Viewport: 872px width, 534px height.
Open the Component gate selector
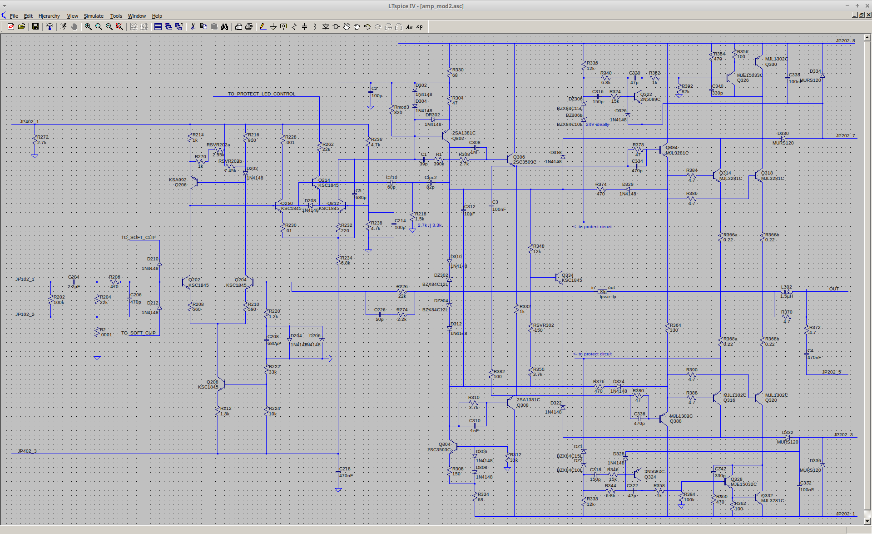point(336,27)
